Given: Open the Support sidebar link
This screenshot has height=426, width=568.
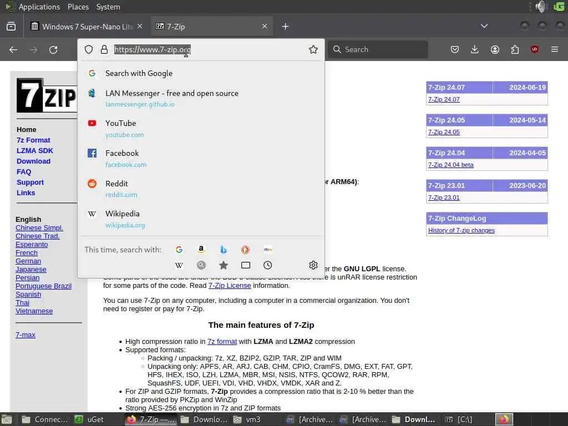Looking at the screenshot, I should tap(30, 182).
